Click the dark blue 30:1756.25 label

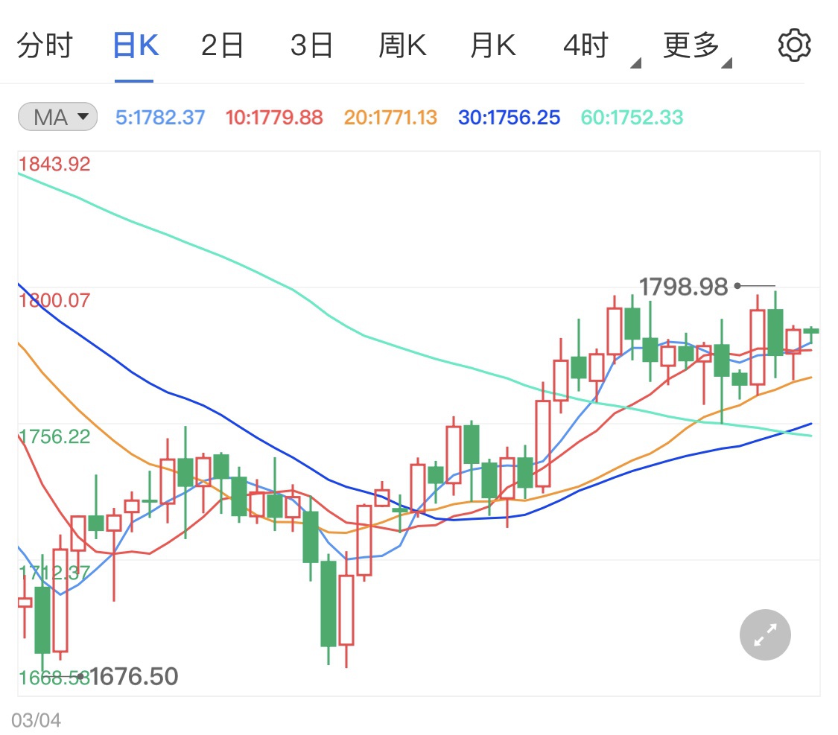pyautogui.click(x=509, y=118)
